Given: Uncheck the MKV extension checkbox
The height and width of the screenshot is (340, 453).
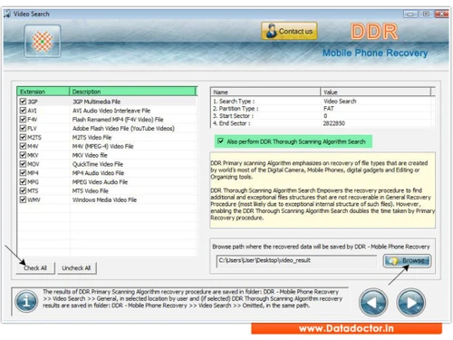Looking at the screenshot, I should (23, 155).
